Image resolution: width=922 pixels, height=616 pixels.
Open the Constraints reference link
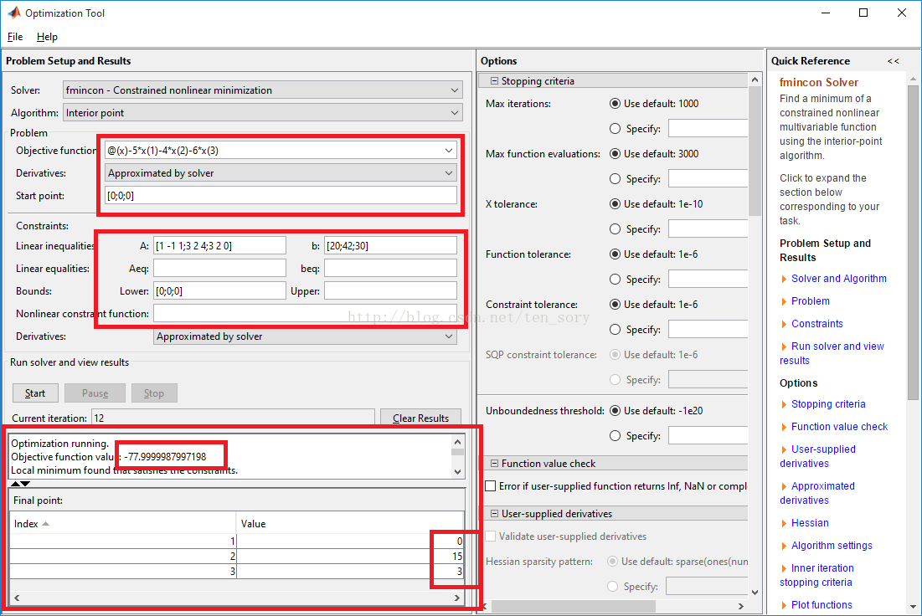tap(816, 324)
